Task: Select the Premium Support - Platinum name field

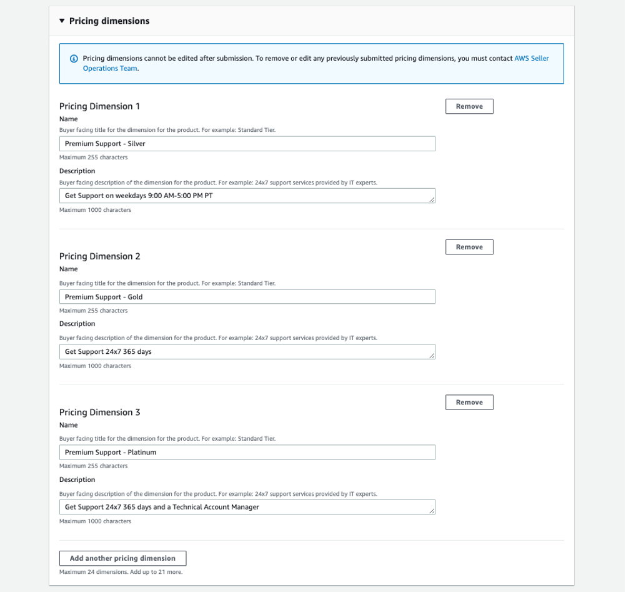Action: (x=247, y=453)
